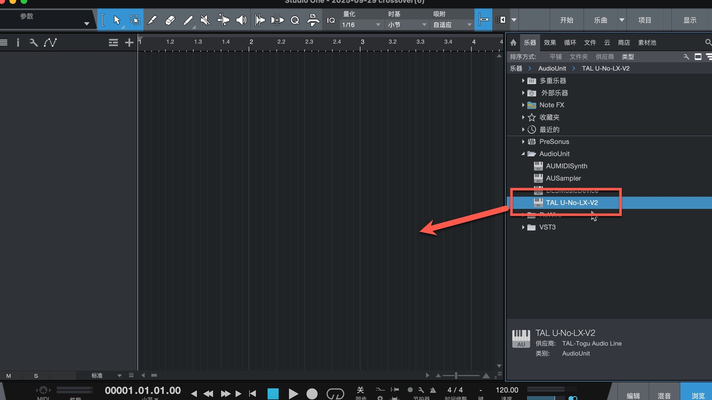
Task: Switch to the 循环 browser tab
Action: click(570, 43)
